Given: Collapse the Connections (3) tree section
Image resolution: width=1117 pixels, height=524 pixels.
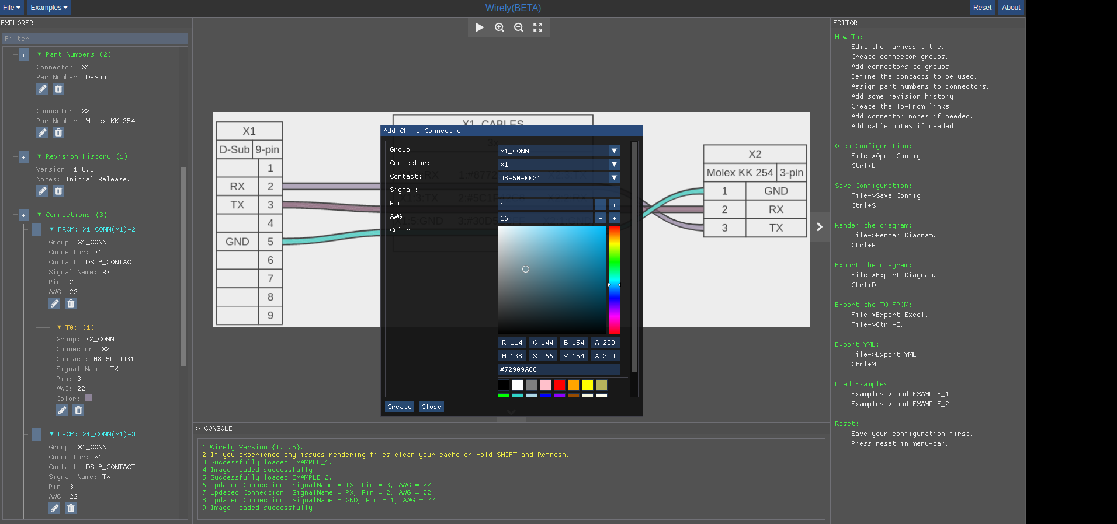Looking at the screenshot, I should [x=39, y=215].
